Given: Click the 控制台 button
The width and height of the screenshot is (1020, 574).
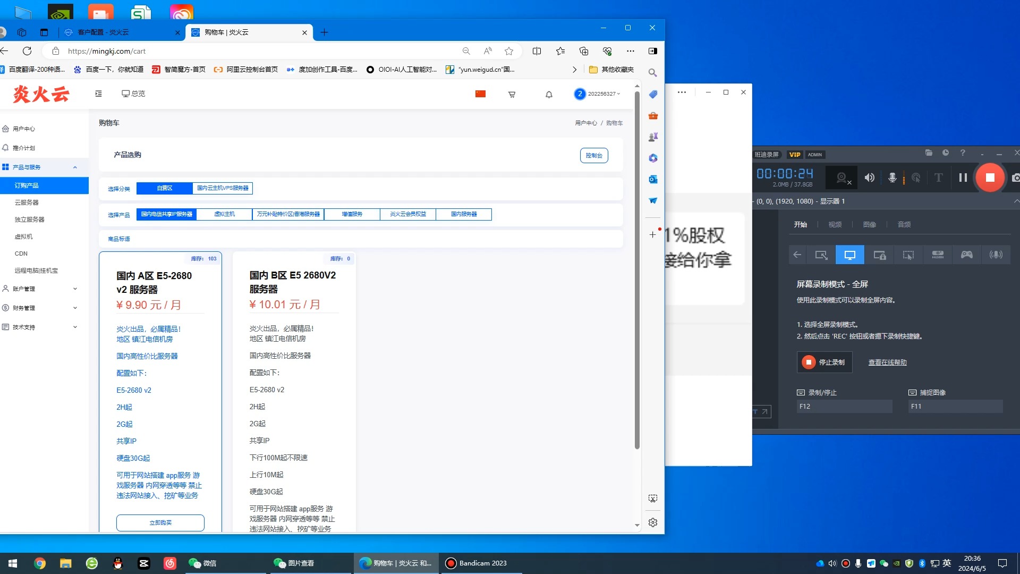Looking at the screenshot, I should pos(594,156).
